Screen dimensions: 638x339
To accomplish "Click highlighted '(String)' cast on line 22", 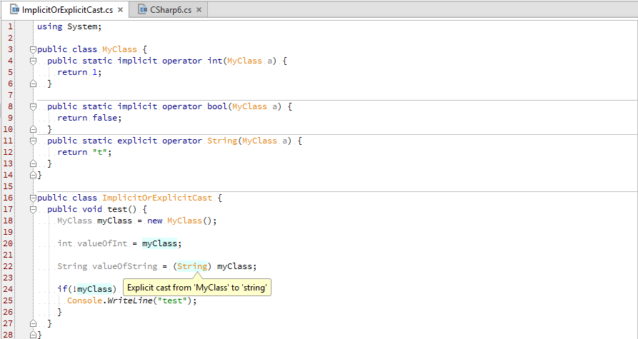I will pos(192,266).
